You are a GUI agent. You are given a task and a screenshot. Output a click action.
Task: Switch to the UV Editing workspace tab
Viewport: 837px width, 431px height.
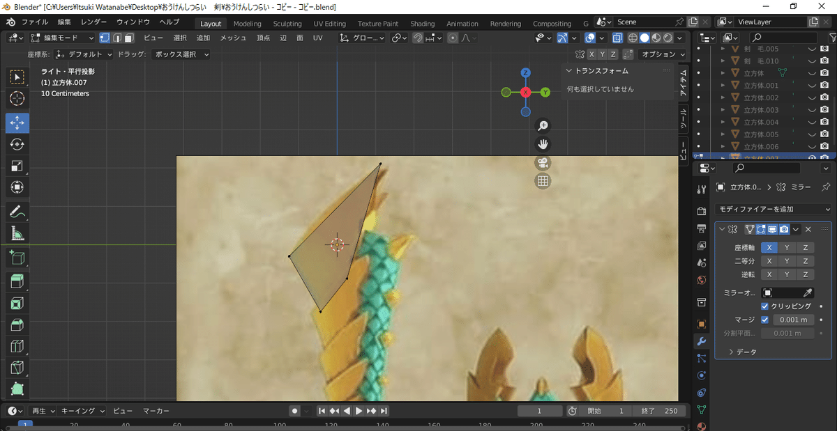[329, 24]
